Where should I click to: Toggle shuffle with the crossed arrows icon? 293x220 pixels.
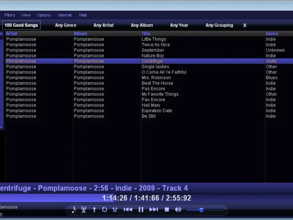(x=115, y=210)
